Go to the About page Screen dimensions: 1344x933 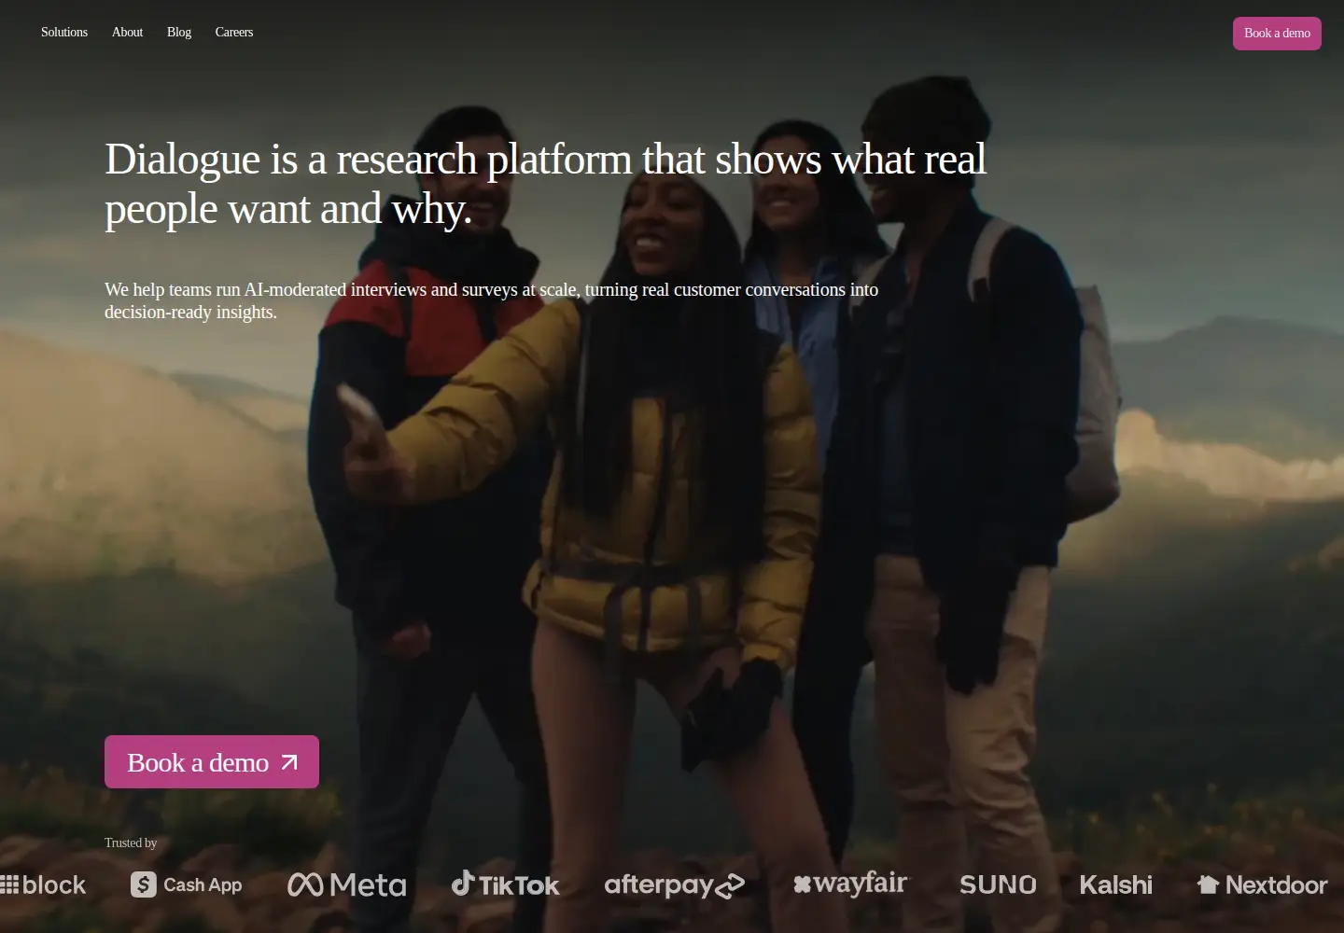pos(127,33)
